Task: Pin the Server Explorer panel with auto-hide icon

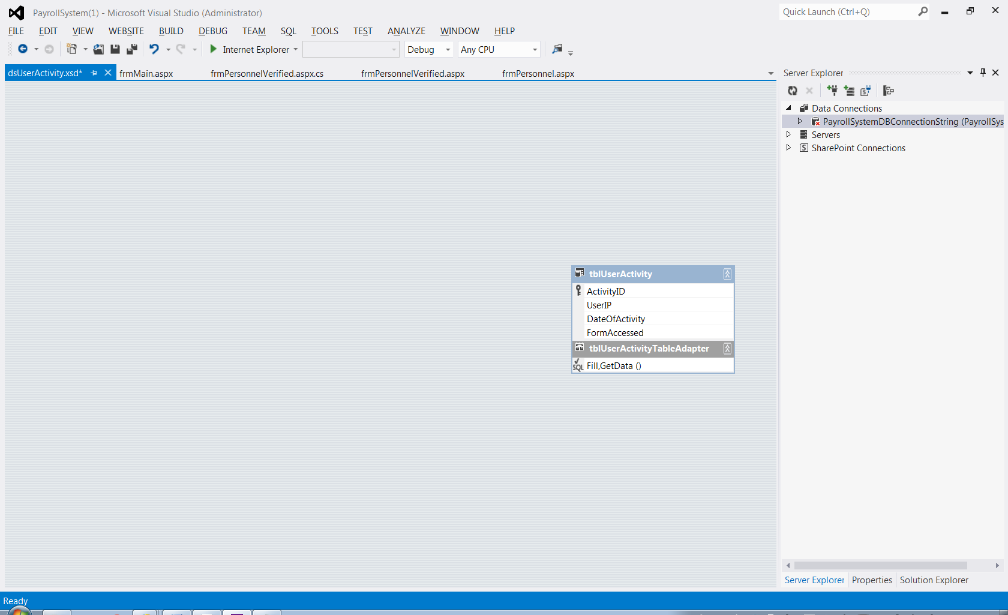Action: pos(983,73)
